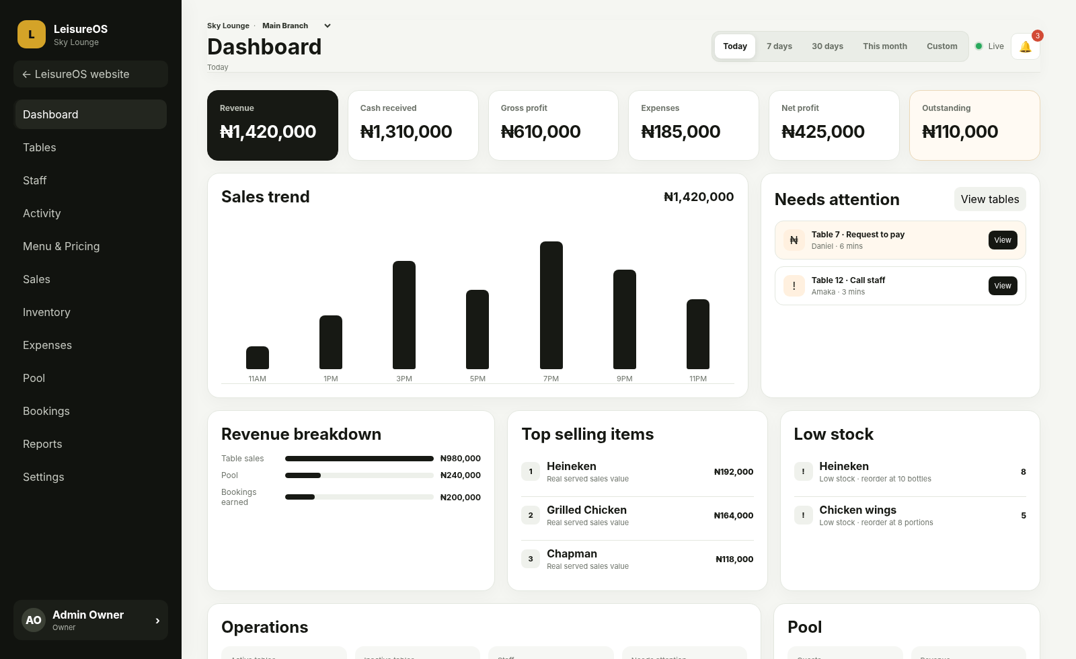This screenshot has width=1076, height=659.
Task: Open Tables in the sidebar
Action: [x=91, y=147]
